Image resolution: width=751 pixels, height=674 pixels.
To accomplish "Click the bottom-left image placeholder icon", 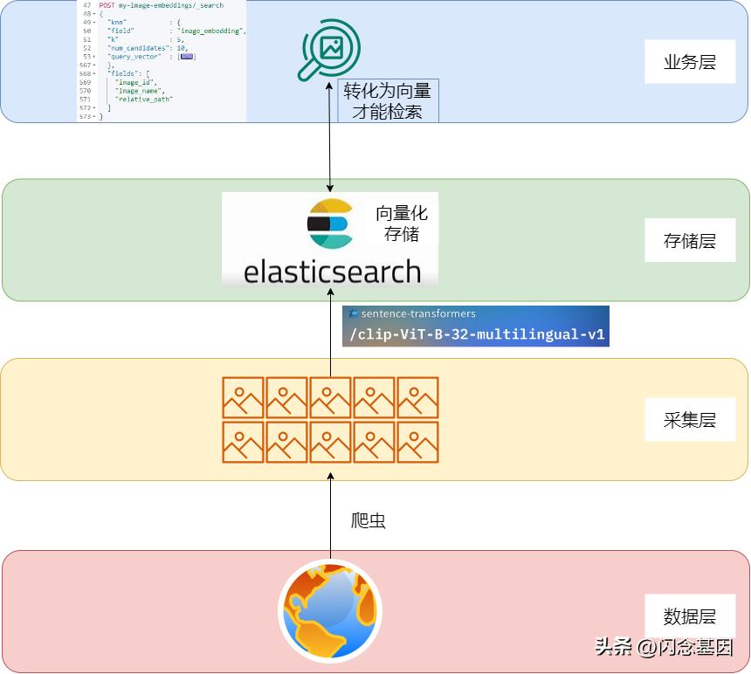I will 242,441.
